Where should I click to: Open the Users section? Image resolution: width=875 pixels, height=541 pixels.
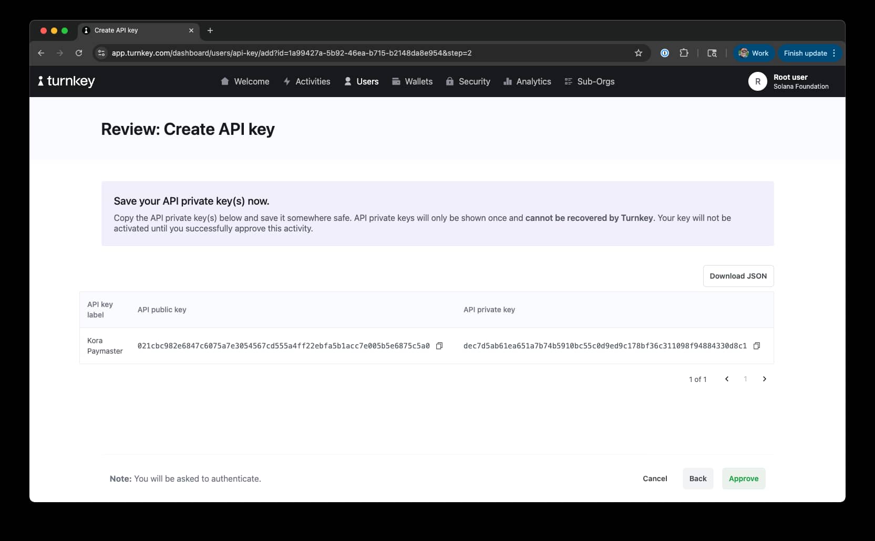click(x=362, y=81)
